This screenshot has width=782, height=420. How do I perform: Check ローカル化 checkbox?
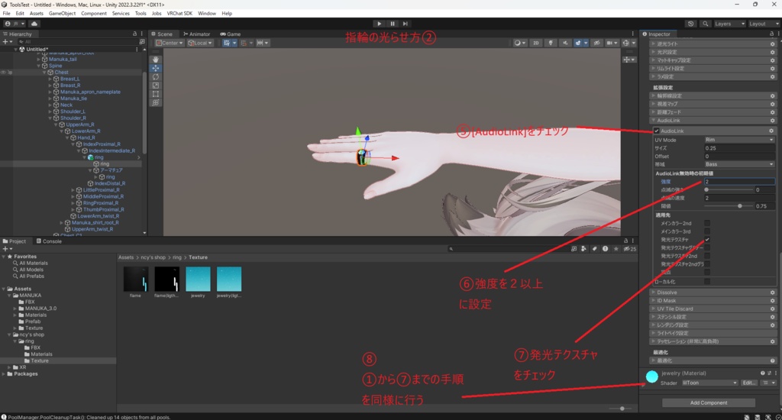(x=706, y=281)
